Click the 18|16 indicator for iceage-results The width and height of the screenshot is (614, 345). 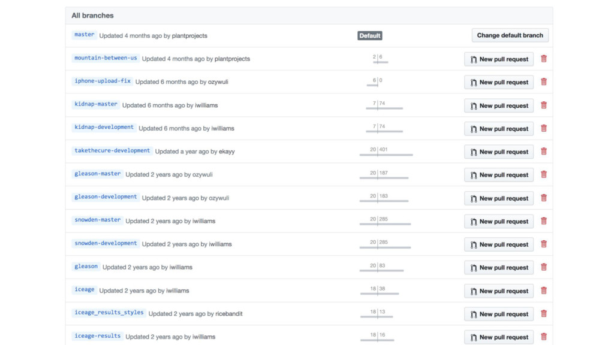(378, 337)
